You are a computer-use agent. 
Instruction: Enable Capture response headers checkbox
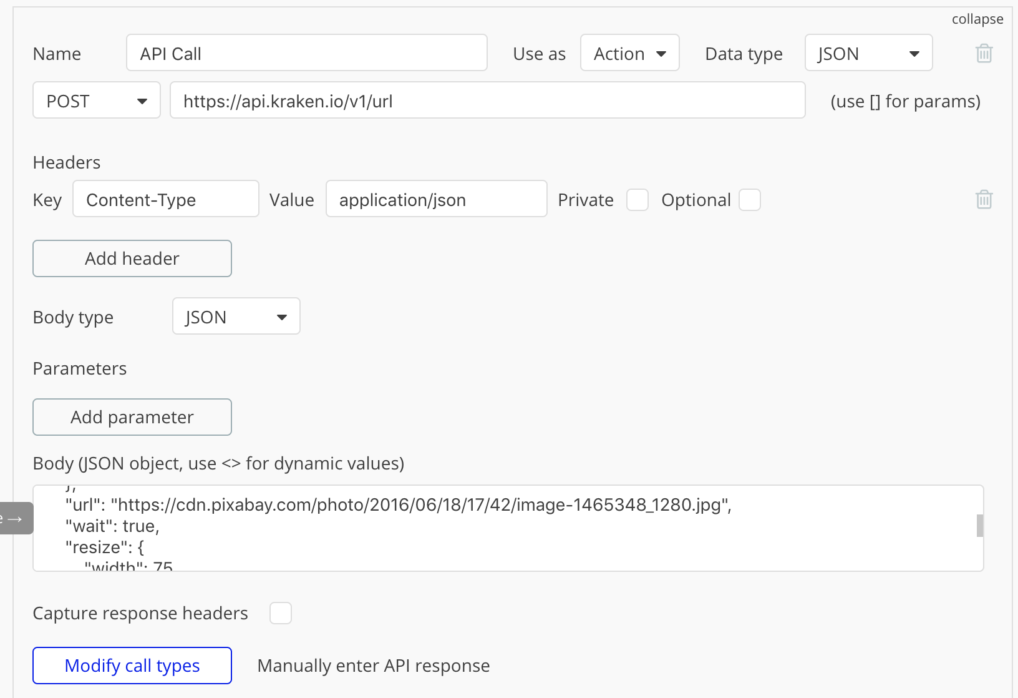pos(280,613)
